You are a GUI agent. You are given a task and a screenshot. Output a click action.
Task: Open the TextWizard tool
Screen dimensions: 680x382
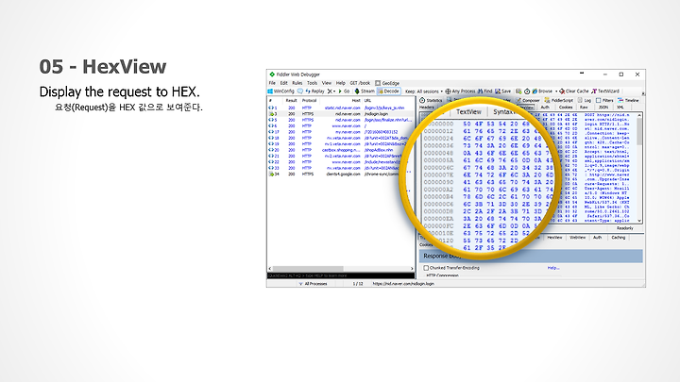point(605,91)
